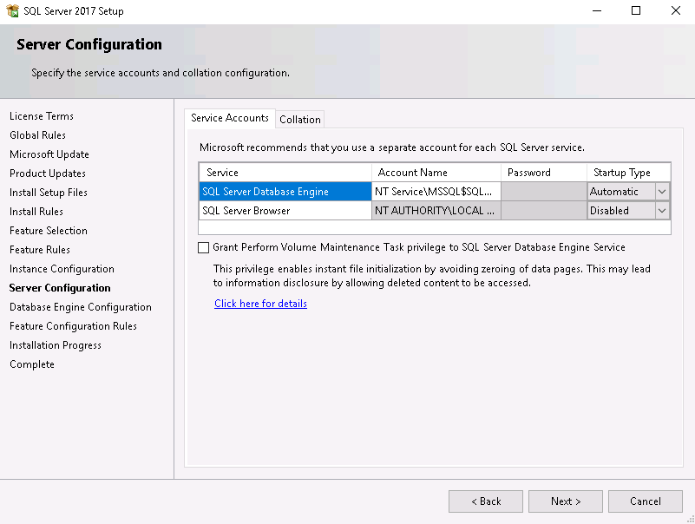Viewport: 695px width, 524px height.
Task: Click the Service column header
Action: [285, 173]
